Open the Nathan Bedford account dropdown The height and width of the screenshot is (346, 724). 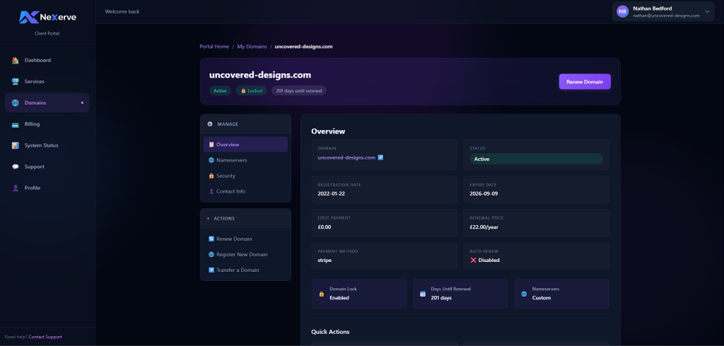pyautogui.click(x=706, y=11)
